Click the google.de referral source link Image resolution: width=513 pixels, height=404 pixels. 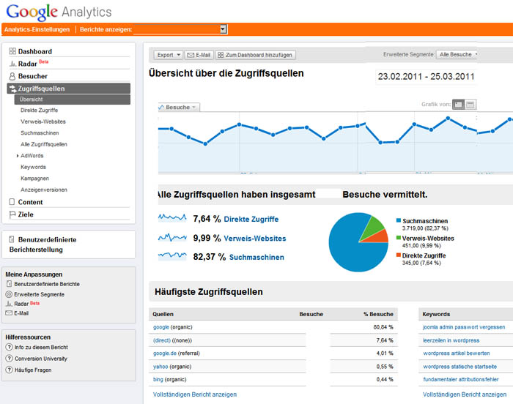click(165, 353)
